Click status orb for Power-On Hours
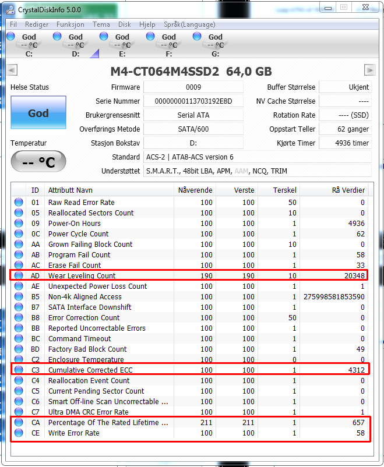384x467 pixels. click(19, 223)
